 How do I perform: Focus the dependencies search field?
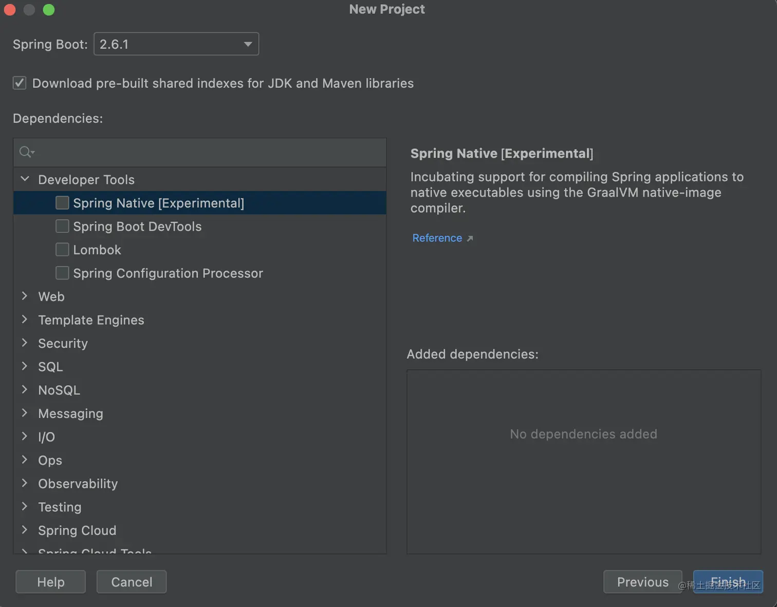(x=206, y=152)
